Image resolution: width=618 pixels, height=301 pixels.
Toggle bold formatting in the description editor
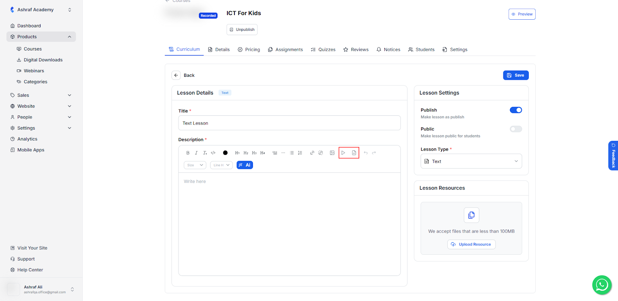pos(188,153)
